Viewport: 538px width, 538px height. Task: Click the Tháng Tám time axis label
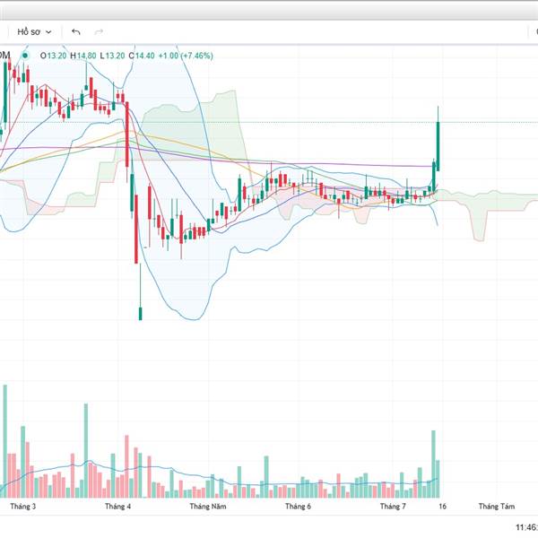497,506
